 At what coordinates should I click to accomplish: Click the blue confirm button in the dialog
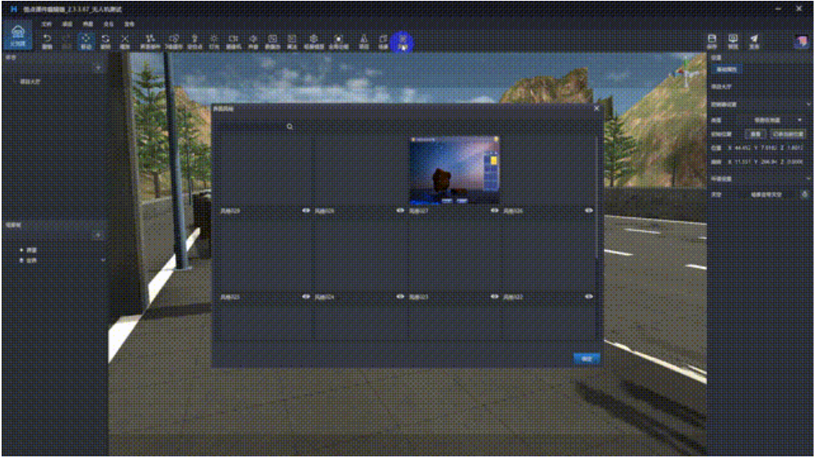586,359
